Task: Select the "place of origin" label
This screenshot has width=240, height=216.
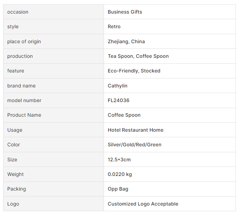Action: 24,41
